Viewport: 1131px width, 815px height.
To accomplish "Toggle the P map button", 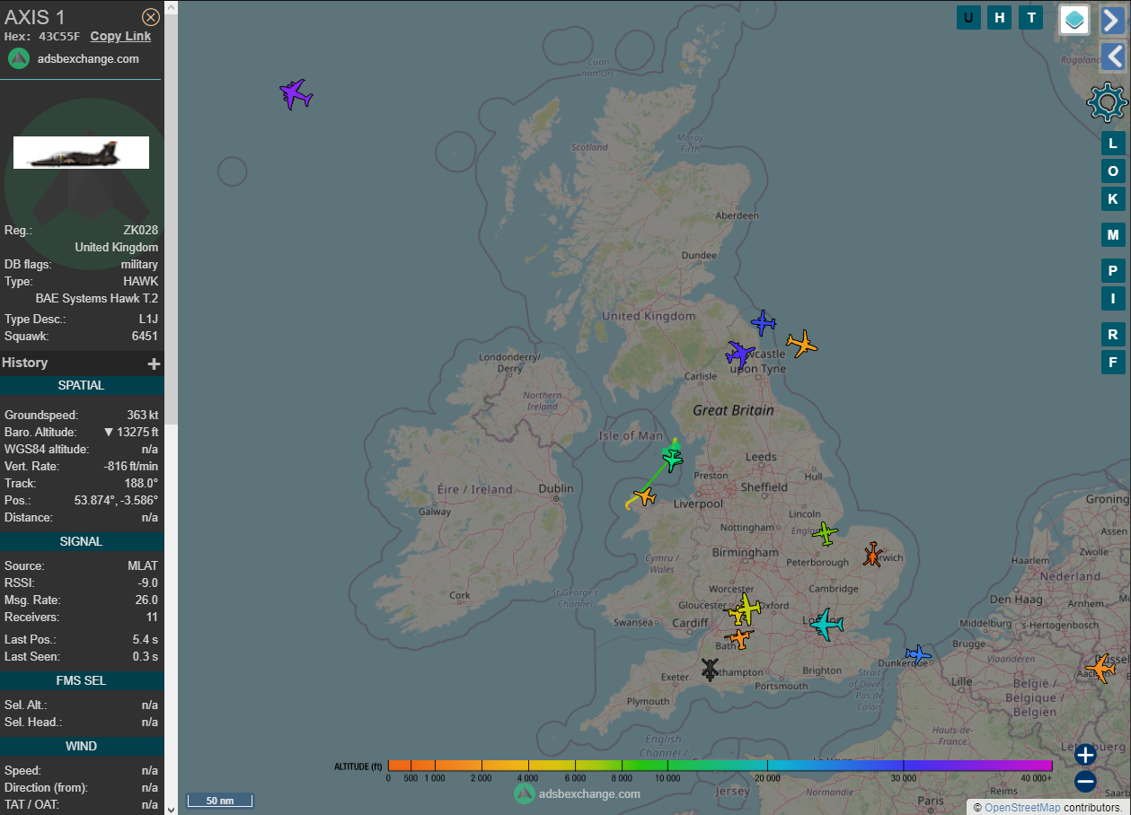I will pos(1113,271).
